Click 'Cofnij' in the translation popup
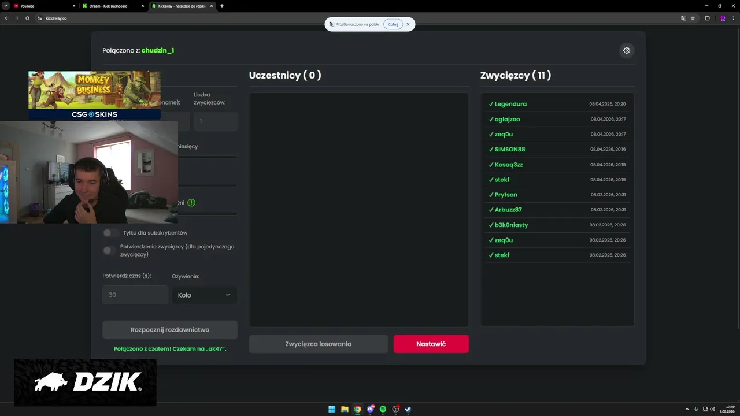Viewport: 740px width, 416px height. click(x=393, y=24)
